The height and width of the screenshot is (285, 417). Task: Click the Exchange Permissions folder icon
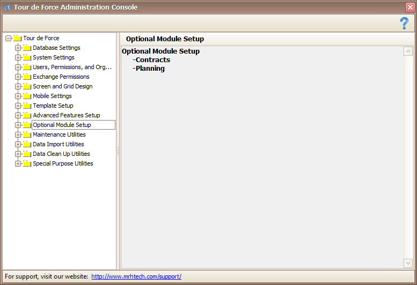pyautogui.click(x=27, y=77)
